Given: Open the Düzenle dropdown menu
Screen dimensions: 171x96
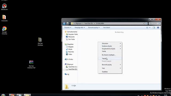Looking at the screenshot, I should 68,27.
